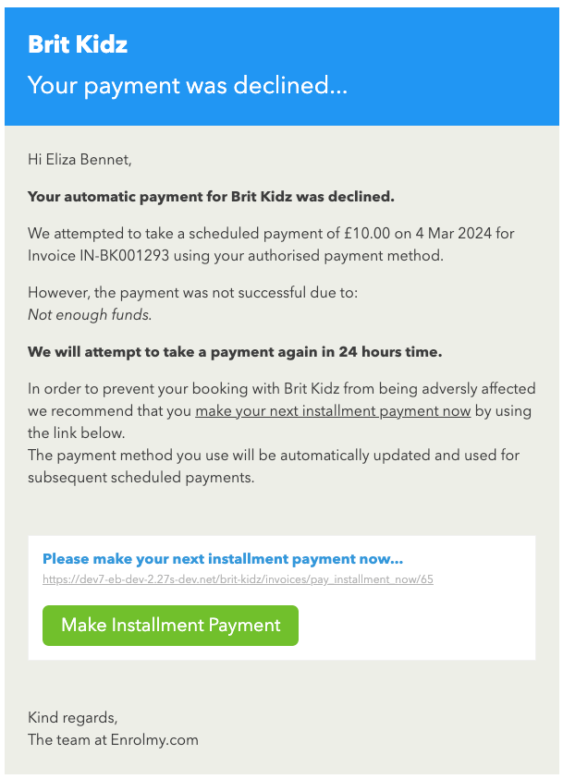Click the Hi Eliza Bennet greeting

point(80,160)
